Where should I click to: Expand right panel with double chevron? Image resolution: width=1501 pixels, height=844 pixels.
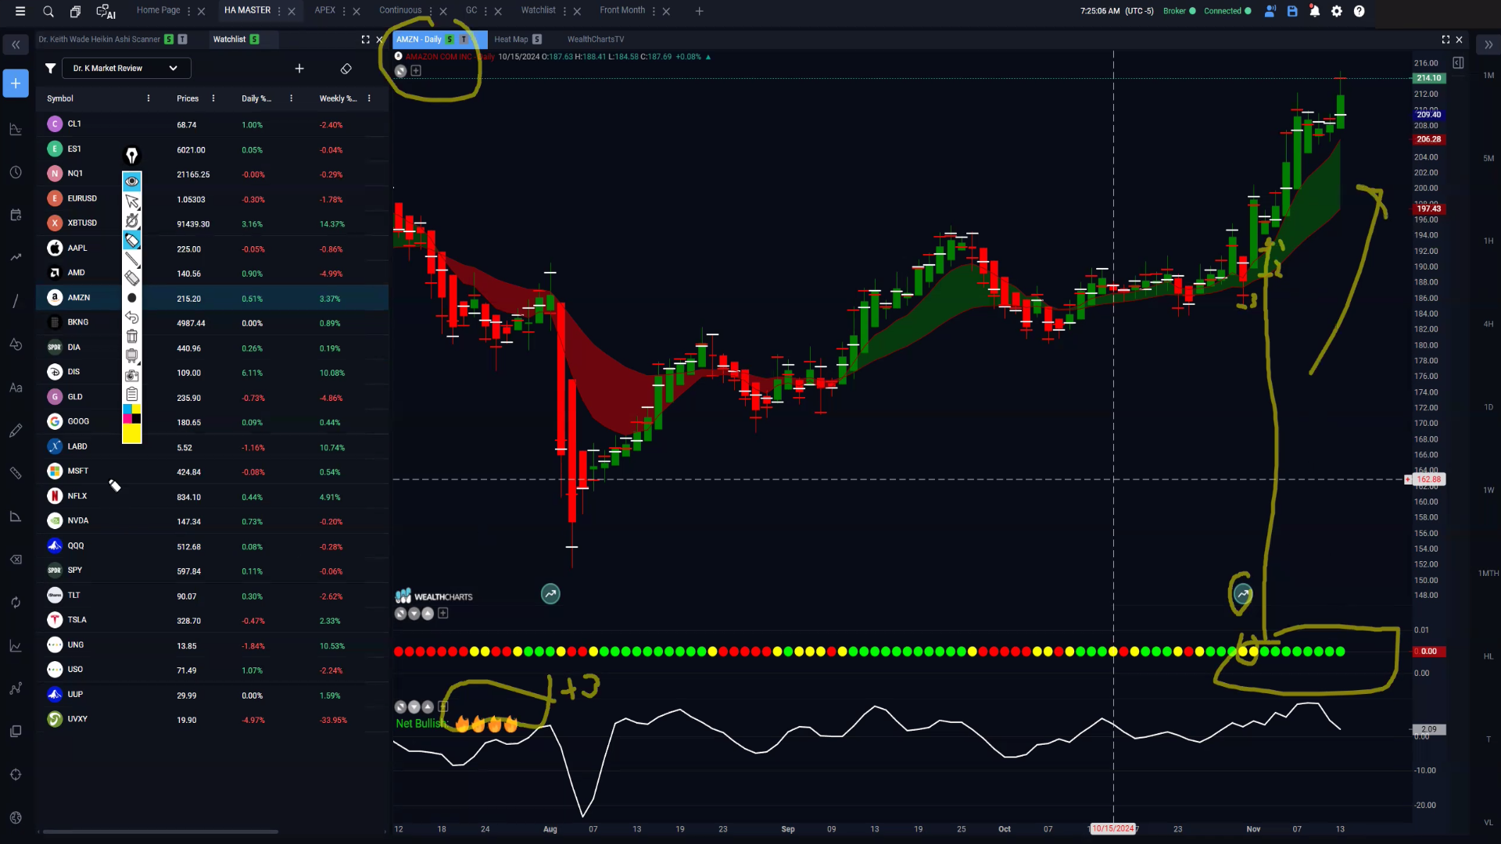coord(1488,45)
